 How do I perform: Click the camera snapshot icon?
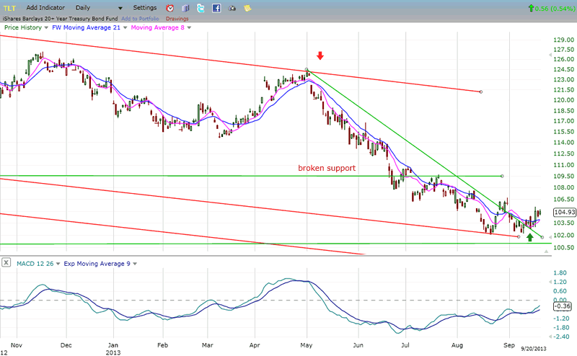232,8
